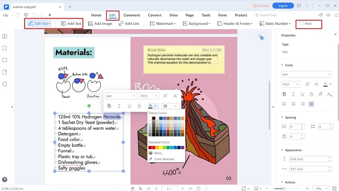Open the Home tab
This screenshot has height=191, width=339.
click(96, 15)
